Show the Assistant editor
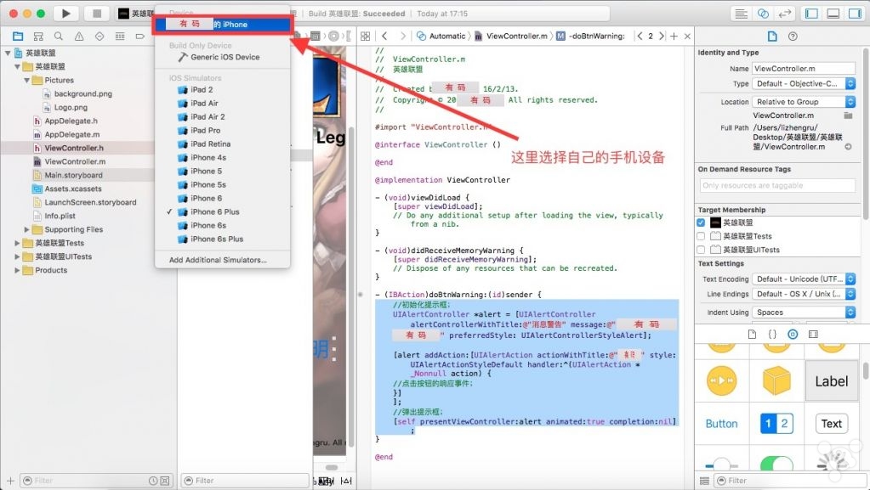 763,14
